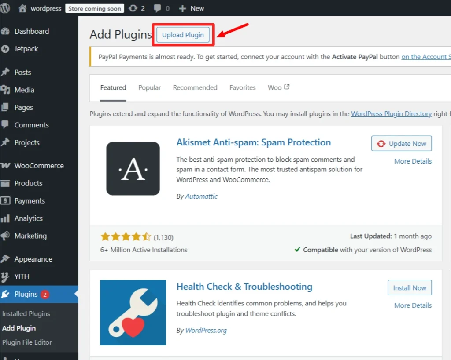
Task: Click the Marketing megaphone icon
Action: click(5, 236)
